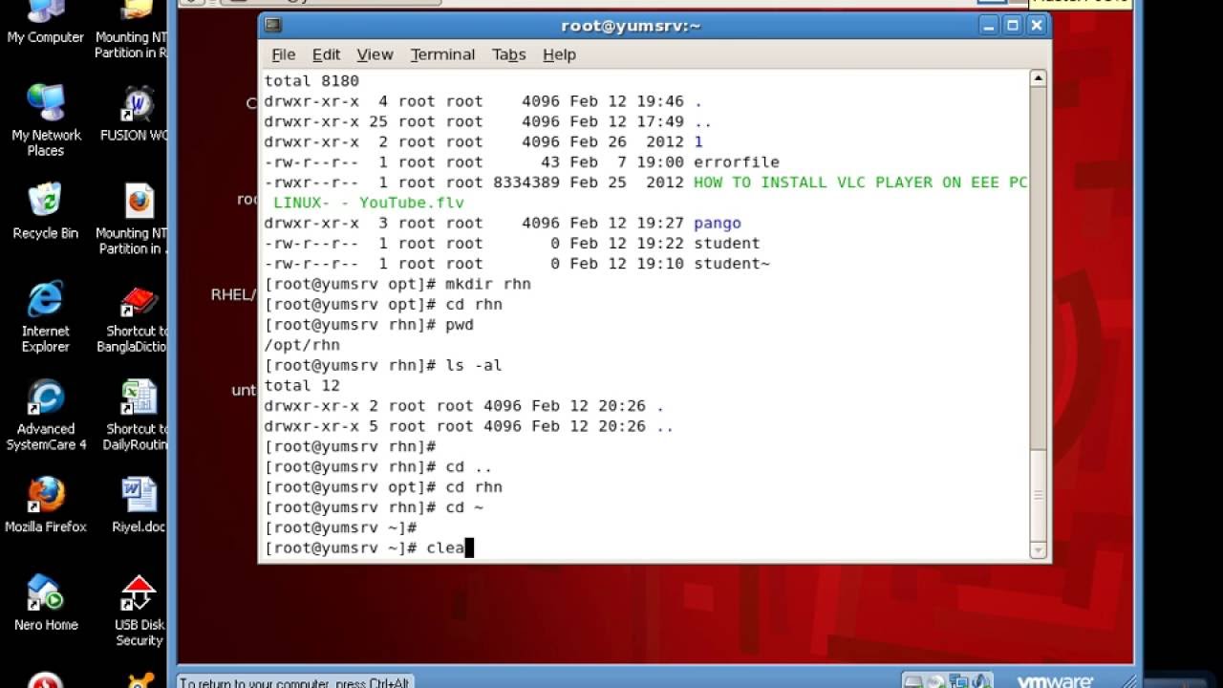Screen dimensions: 1223x688
Task: Select the Recycle Bin icon
Action: pos(45,211)
